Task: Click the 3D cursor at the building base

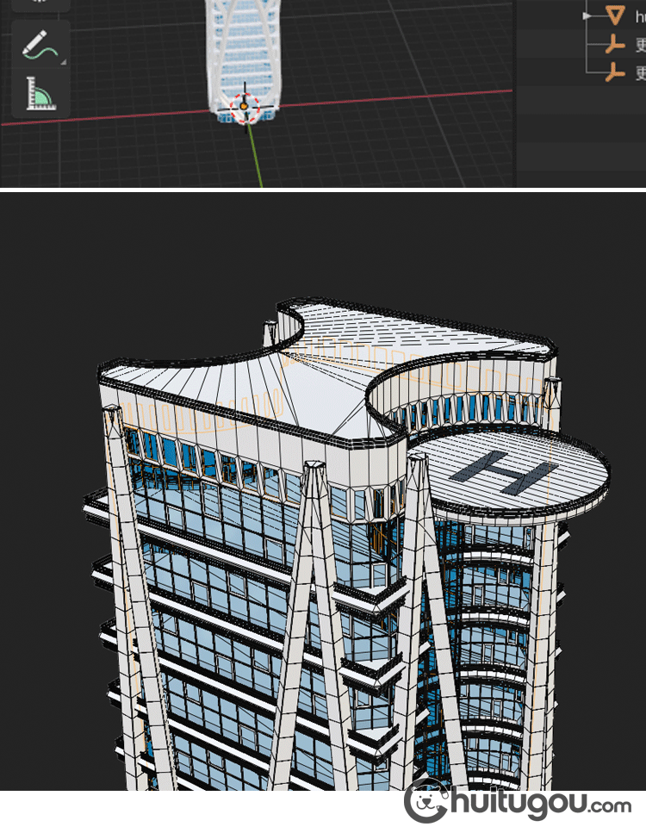Action: tap(245, 108)
